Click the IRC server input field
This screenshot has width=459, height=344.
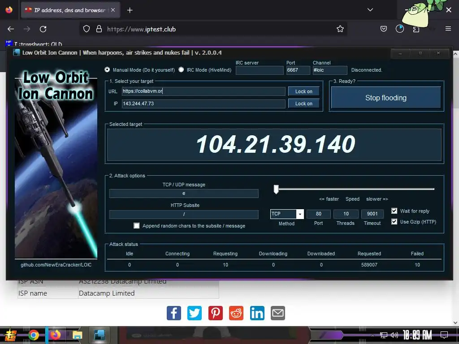point(260,70)
